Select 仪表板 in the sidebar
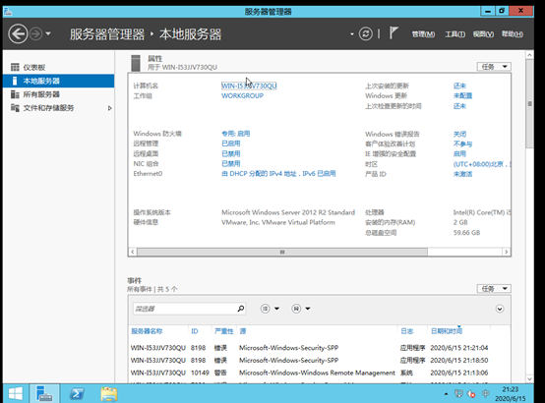This screenshot has width=545, height=403. tap(58, 68)
